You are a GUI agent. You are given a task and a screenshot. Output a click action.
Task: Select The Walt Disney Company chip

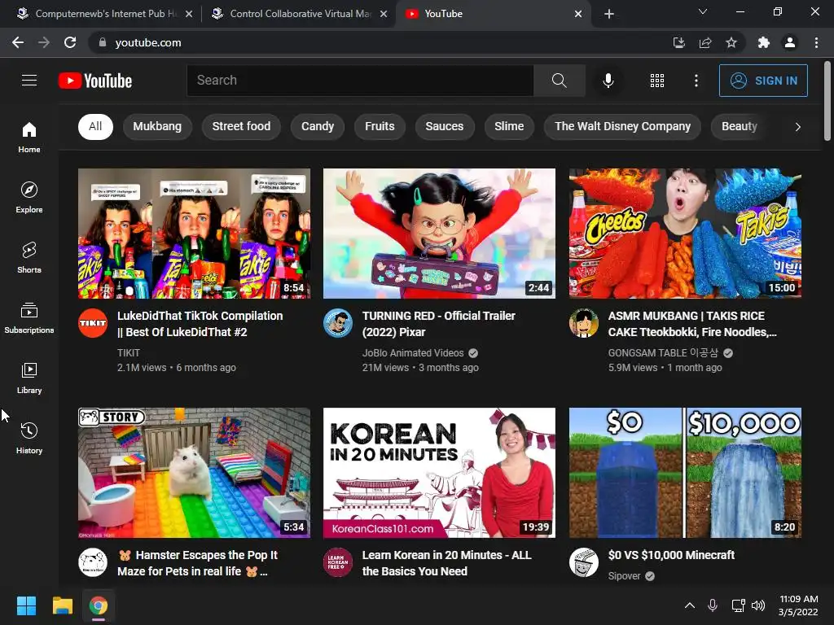622,126
